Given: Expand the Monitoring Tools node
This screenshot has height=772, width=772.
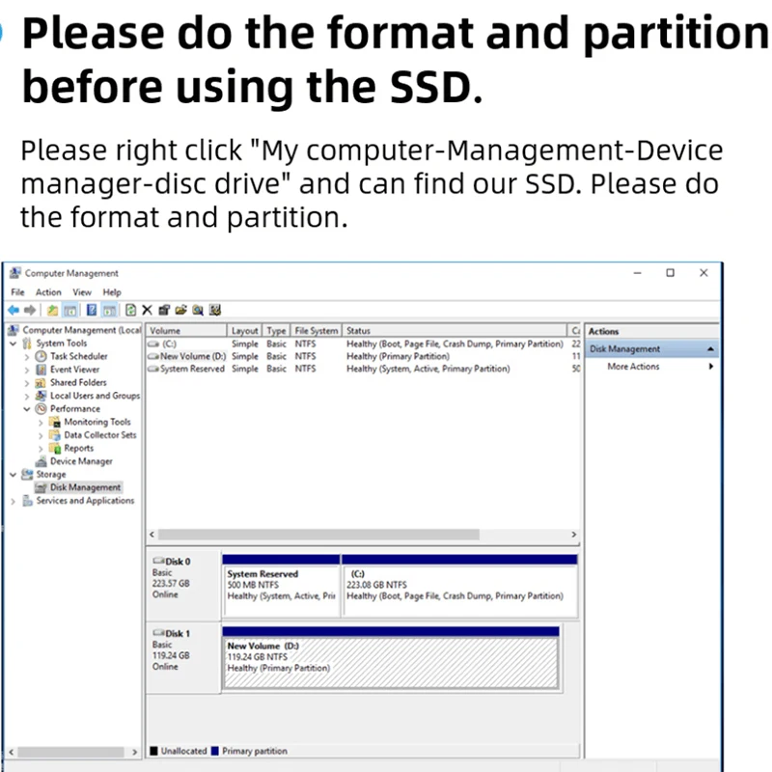Looking at the screenshot, I should click(41, 423).
